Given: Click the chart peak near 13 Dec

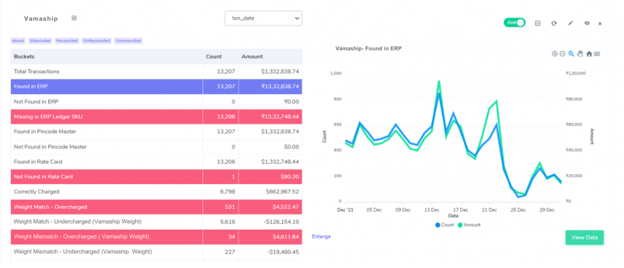Looking at the screenshot, I should 439,82.
